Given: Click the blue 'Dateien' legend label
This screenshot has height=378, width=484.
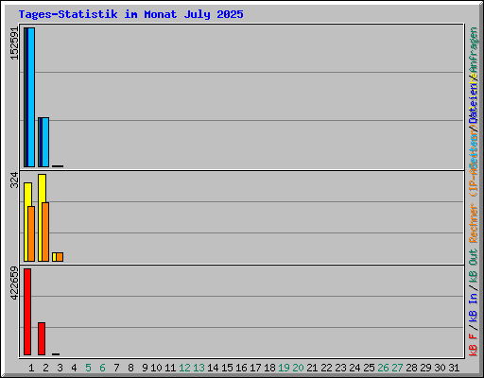Looking at the screenshot, I should click(x=474, y=103).
